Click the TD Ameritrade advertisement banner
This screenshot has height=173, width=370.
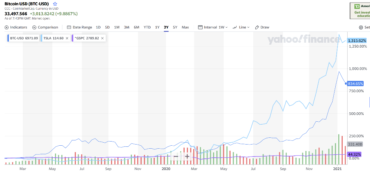pyautogui.click(x=360, y=11)
